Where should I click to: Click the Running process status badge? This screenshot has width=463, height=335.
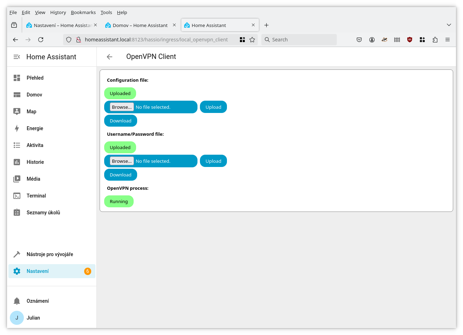click(x=119, y=201)
